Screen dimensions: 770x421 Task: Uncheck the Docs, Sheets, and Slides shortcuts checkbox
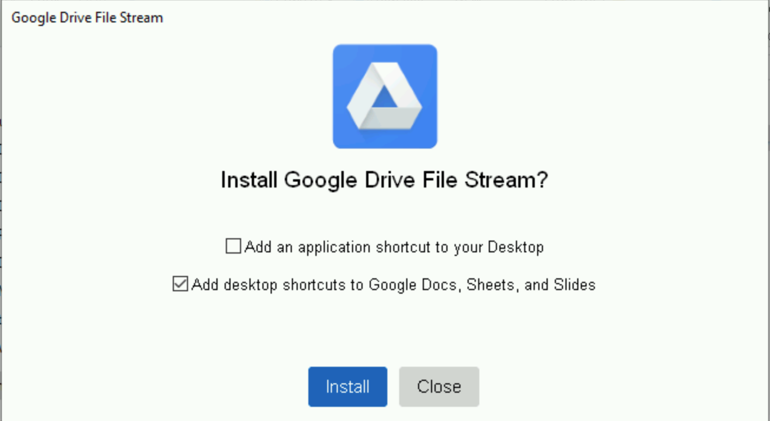[x=180, y=284]
